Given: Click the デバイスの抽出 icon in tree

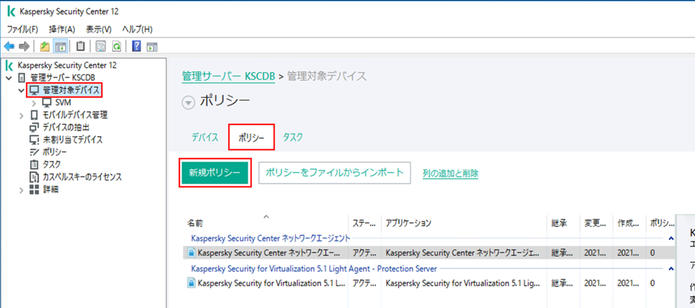Looking at the screenshot, I should point(34,127).
